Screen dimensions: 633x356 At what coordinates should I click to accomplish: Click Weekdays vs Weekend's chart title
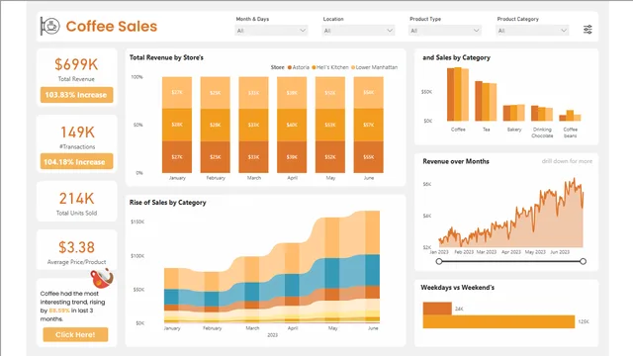(457, 288)
